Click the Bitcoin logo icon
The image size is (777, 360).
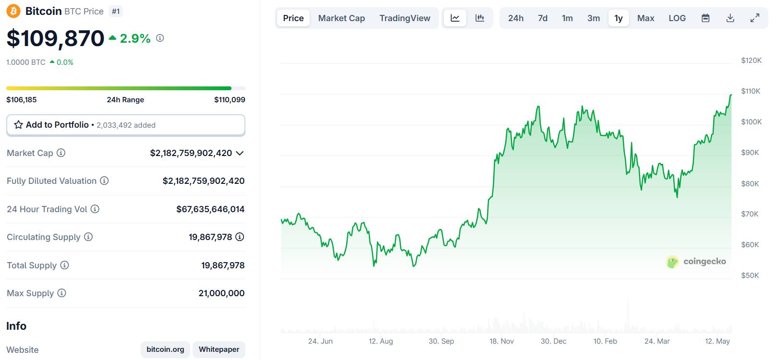point(13,11)
